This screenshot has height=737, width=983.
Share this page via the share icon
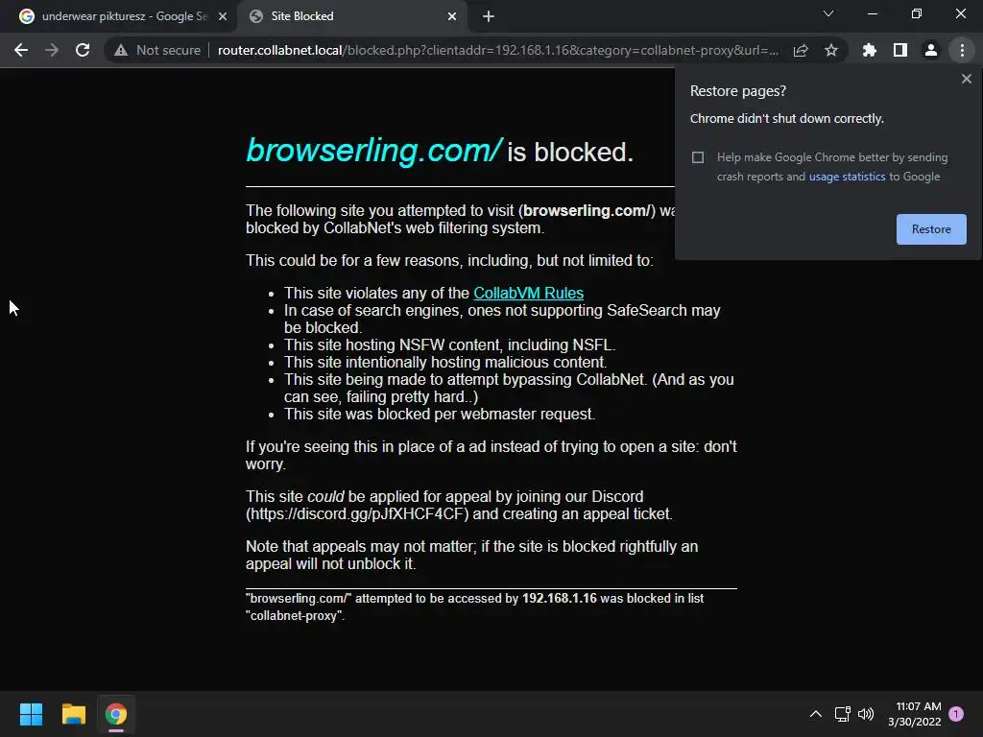click(801, 50)
